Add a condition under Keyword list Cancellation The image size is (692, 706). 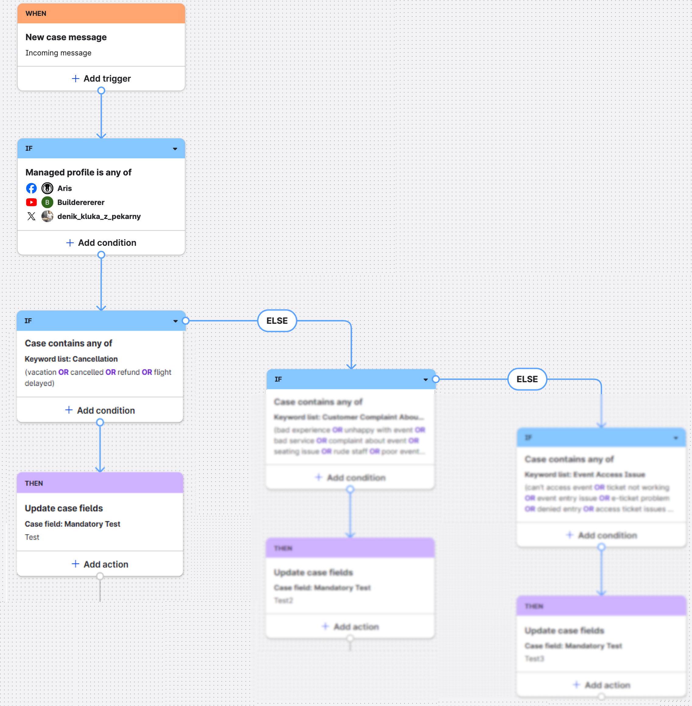pyautogui.click(x=100, y=410)
